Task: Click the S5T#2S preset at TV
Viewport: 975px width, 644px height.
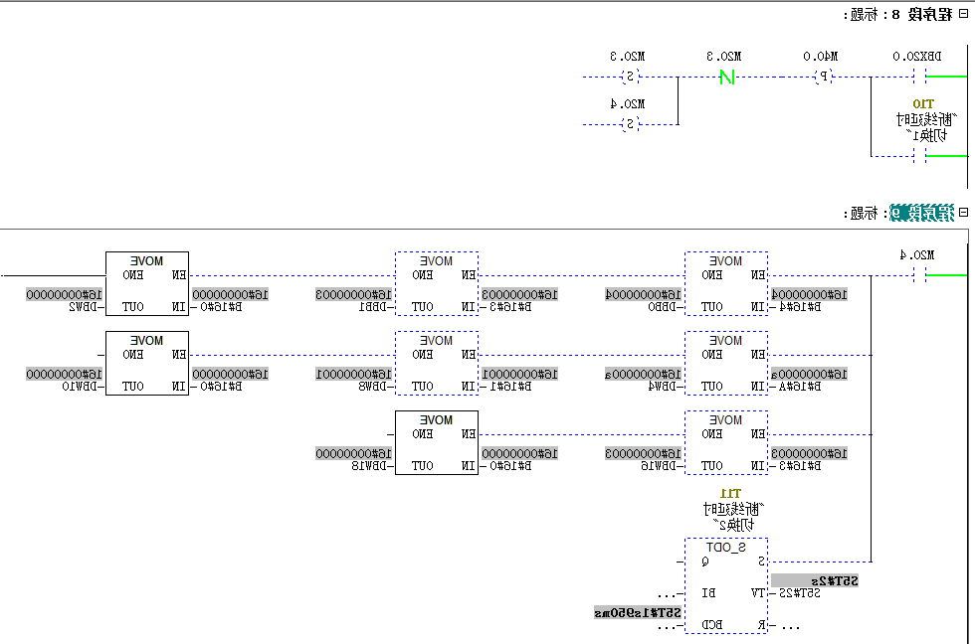Action: click(800, 593)
